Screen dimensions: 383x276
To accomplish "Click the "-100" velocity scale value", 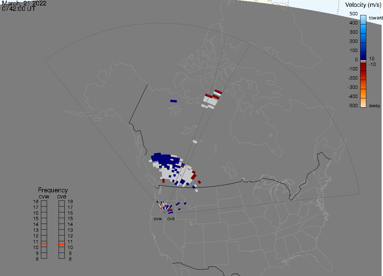I will coord(353,69).
